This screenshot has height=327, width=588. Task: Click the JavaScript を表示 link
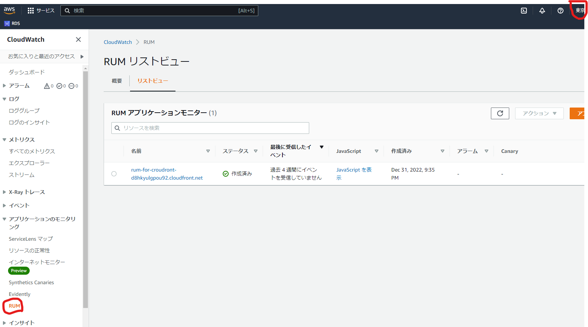tap(354, 174)
